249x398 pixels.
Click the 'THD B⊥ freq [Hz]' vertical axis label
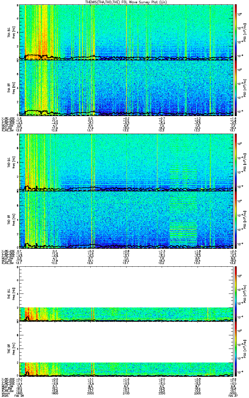(x=11, y=163)
